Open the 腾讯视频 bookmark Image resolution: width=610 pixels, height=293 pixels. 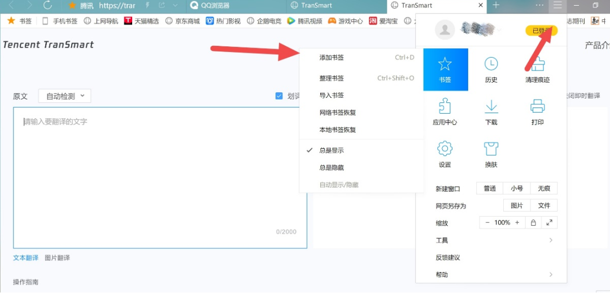click(304, 21)
